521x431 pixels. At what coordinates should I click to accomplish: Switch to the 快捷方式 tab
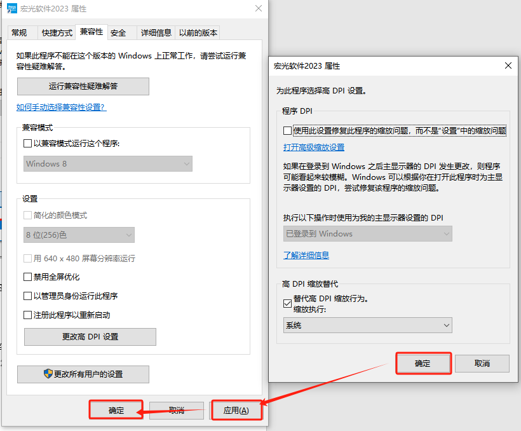point(57,33)
